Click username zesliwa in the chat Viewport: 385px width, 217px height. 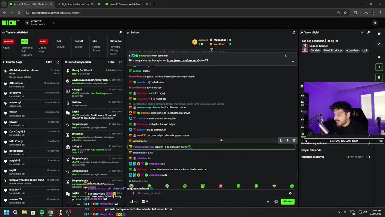tap(137, 71)
